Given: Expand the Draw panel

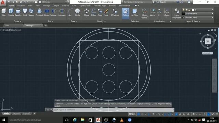Looking at the screenshot, I should click(x=74, y=21).
